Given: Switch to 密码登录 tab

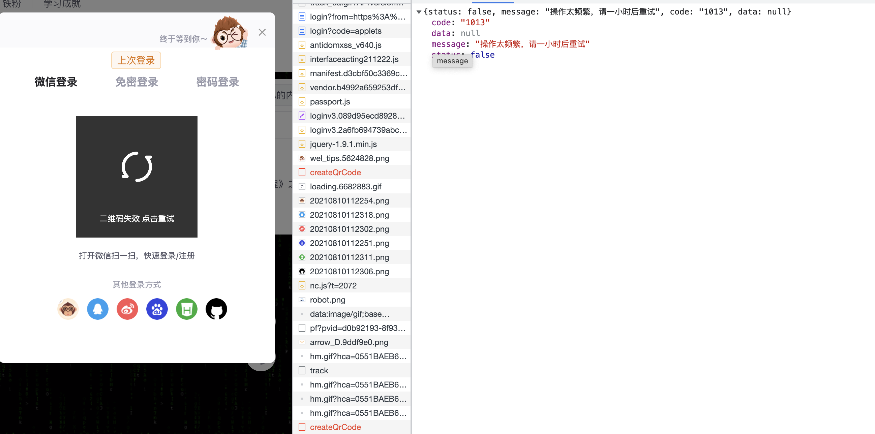Looking at the screenshot, I should point(217,82).
